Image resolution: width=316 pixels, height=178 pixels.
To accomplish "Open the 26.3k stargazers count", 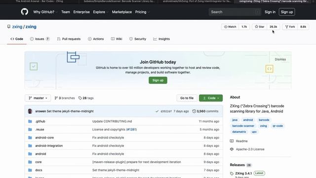I will pos(273,27).
